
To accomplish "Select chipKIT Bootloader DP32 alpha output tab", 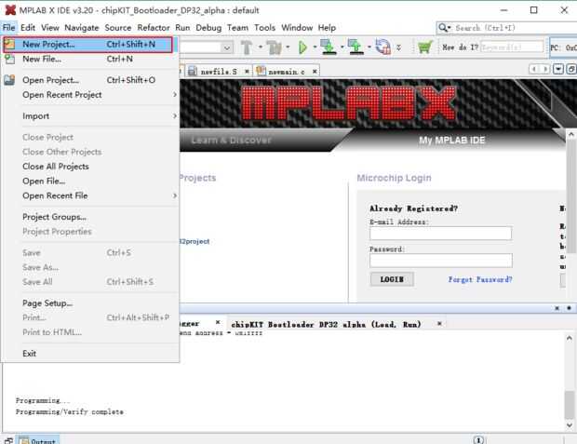I will tap(326, 324).
